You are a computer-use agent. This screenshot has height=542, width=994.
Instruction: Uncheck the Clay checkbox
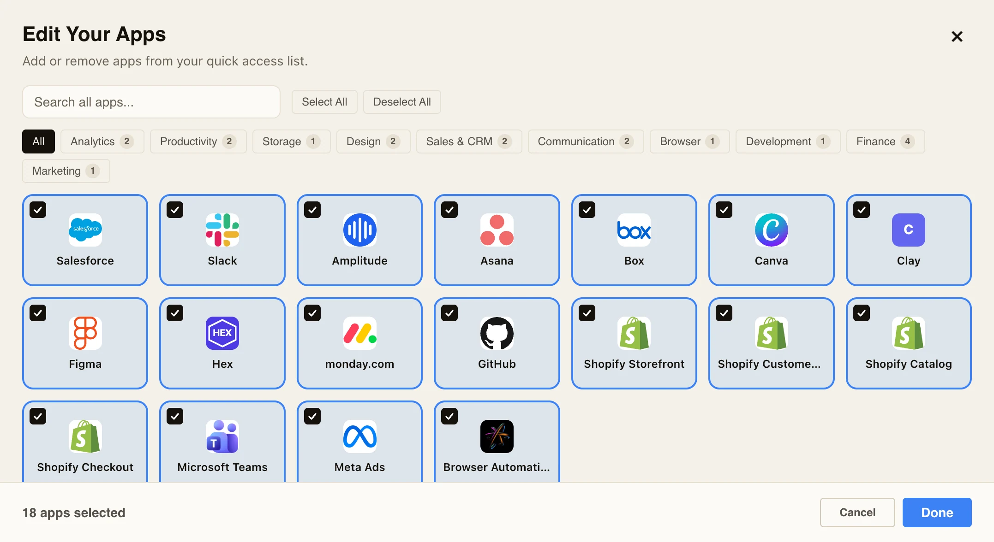pos(862,210)
